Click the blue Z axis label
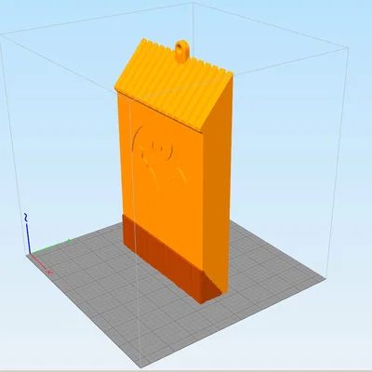372x372 pixels. 26,218
